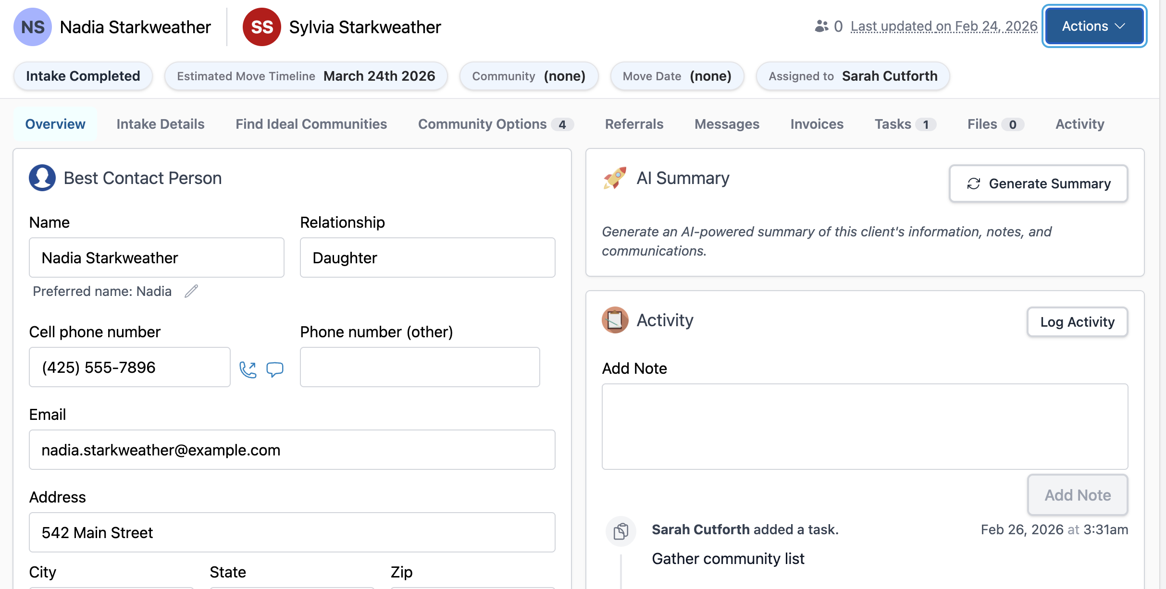1166x589 pixels.
Task: Click the people count icon near Last updated
Action: coord(821,26)
